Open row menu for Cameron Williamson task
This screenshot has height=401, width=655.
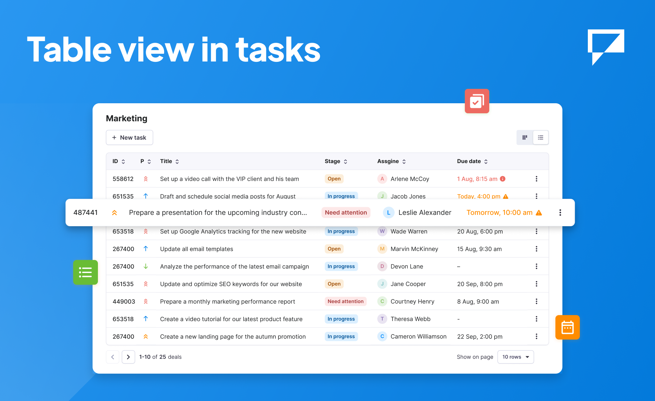point(536,337)
